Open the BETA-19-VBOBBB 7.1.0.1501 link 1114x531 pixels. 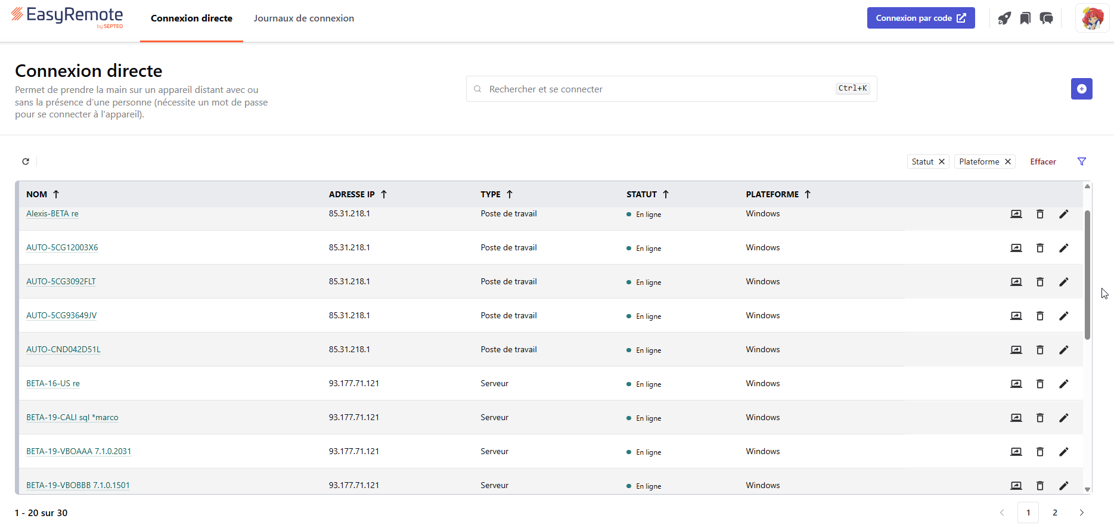[x=78, y=485]
